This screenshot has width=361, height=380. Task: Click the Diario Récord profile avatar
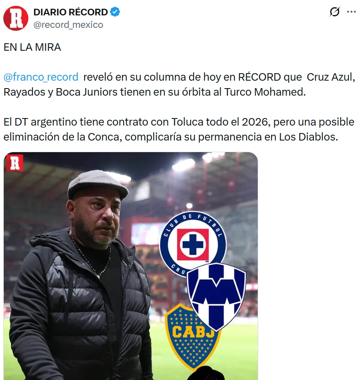point(16,18)
